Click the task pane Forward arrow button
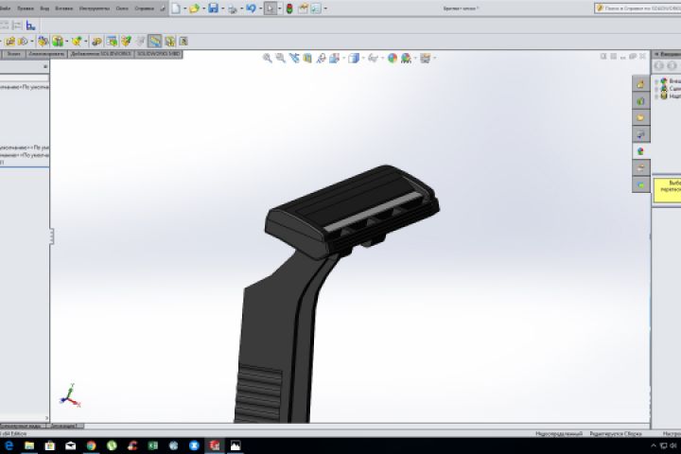The image size is (681, 454). coord(672,65)
